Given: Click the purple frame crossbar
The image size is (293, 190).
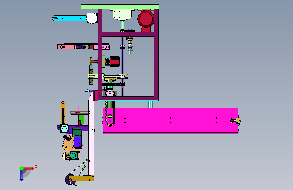Looking at the screenshot, I should [128, 34].
